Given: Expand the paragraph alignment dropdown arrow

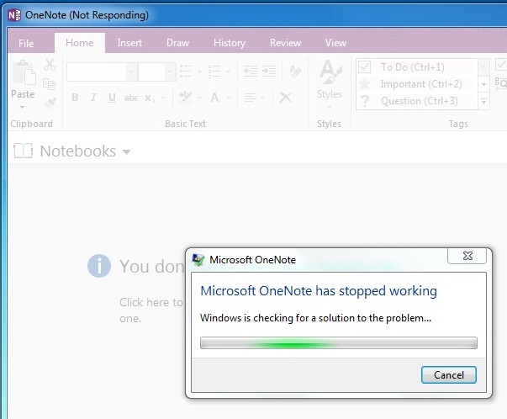Looking at the screenshot, I should pyautogui.click(x=262, y=98).
